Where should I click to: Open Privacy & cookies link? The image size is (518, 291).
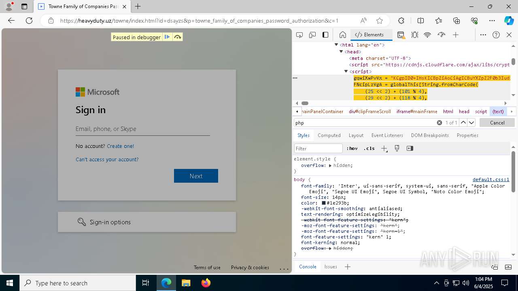(250, 268)
